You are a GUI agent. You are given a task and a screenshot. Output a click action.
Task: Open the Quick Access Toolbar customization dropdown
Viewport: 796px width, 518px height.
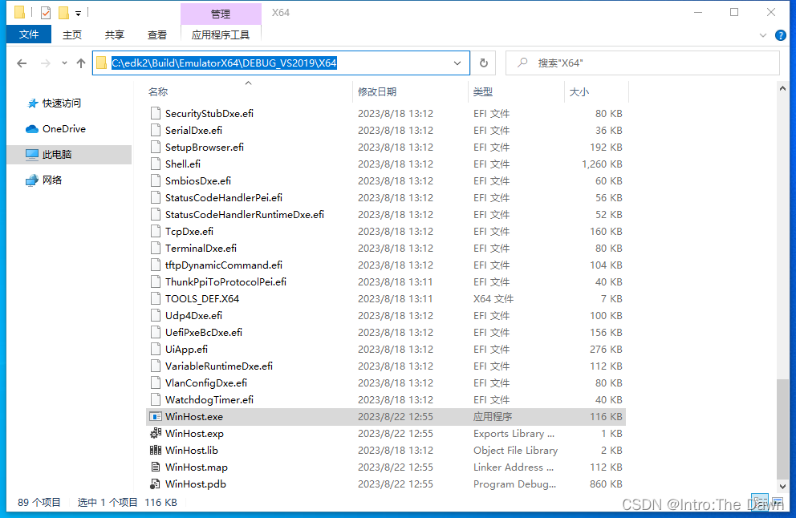[77, 12]
